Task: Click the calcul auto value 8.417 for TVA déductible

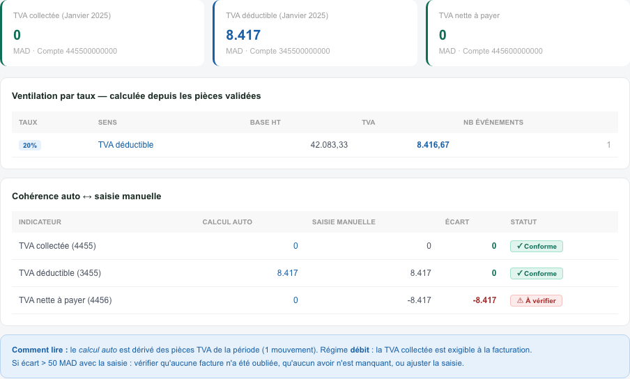Action: pyautogui.click(x=287, y=273)
